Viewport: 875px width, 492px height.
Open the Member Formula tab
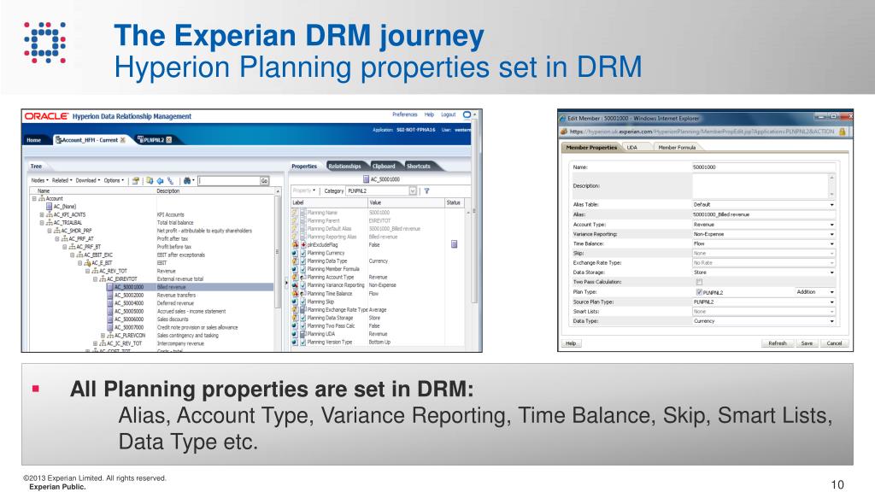click(677, 147)
